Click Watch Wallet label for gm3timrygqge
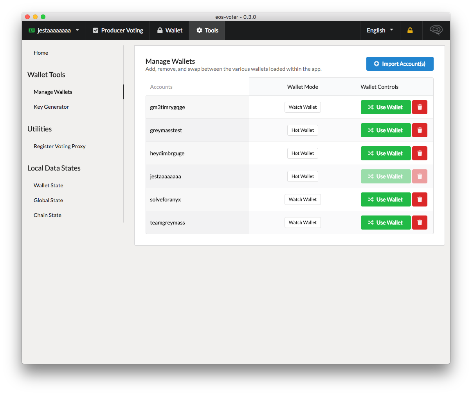Screen dimensions: 472x395 [x=303, y=107]
